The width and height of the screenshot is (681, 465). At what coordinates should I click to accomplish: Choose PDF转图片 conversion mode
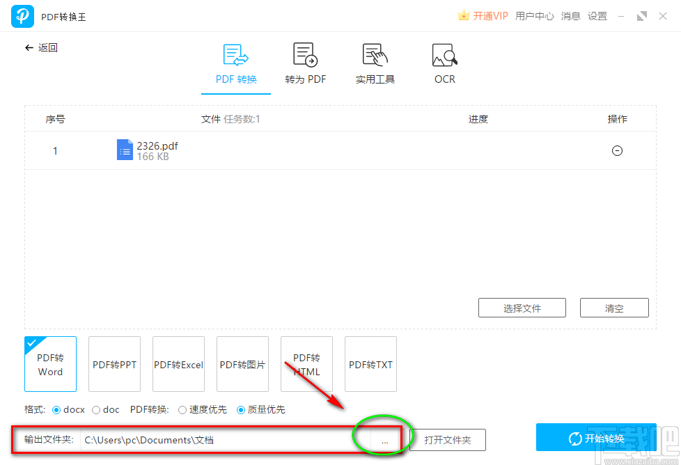click(x=242, y=364)
